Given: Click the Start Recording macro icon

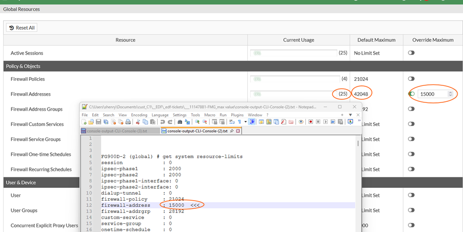Looking at the screenshot, I should [311, 122].
